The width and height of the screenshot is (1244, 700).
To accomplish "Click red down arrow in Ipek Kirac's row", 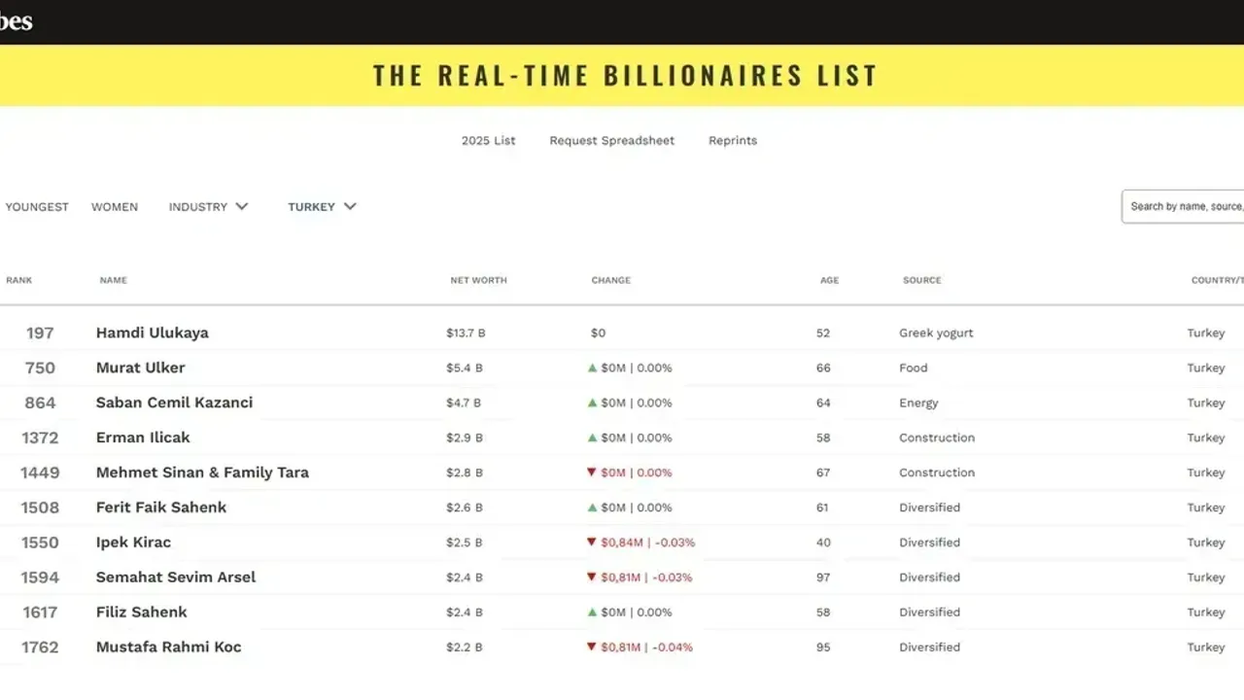I will point(591,542).
